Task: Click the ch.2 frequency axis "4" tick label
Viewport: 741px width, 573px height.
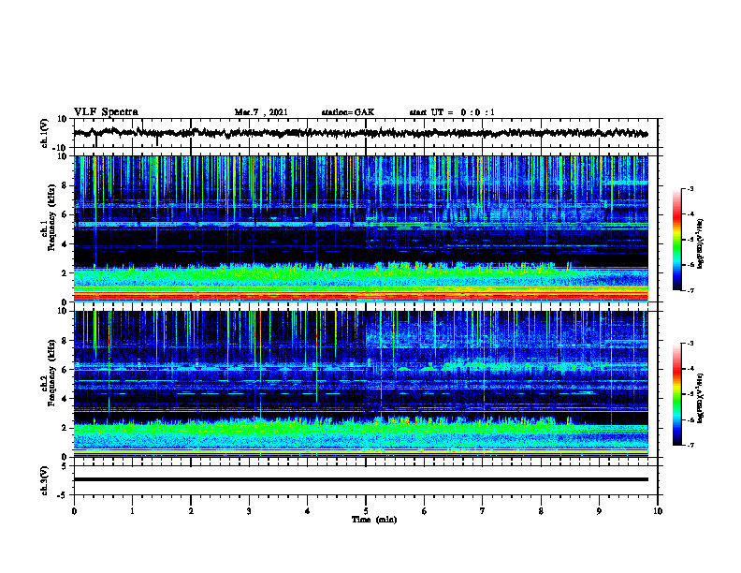Action: (x=65, y=399)
